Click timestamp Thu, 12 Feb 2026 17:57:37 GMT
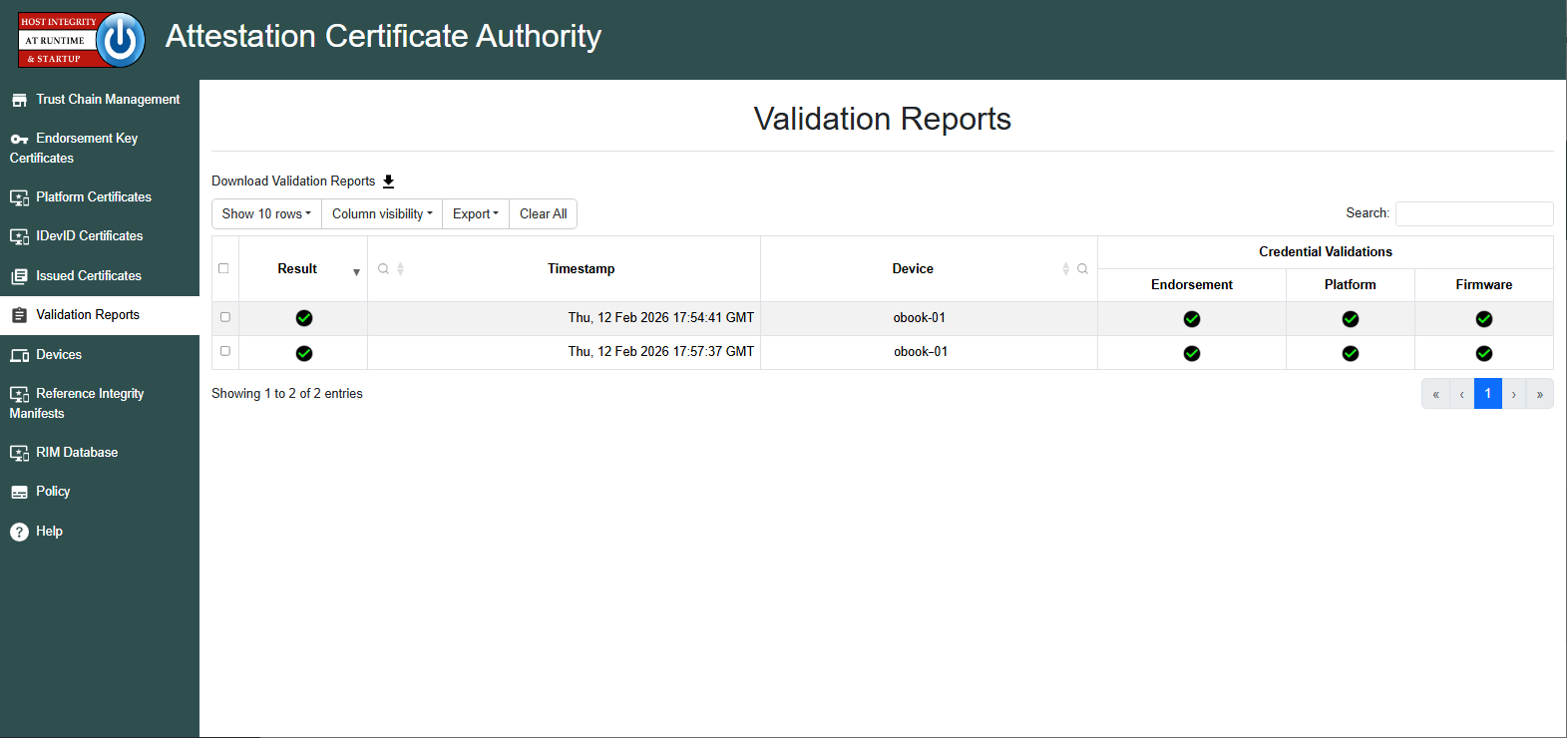1567x738 pixels. [661, 352]
